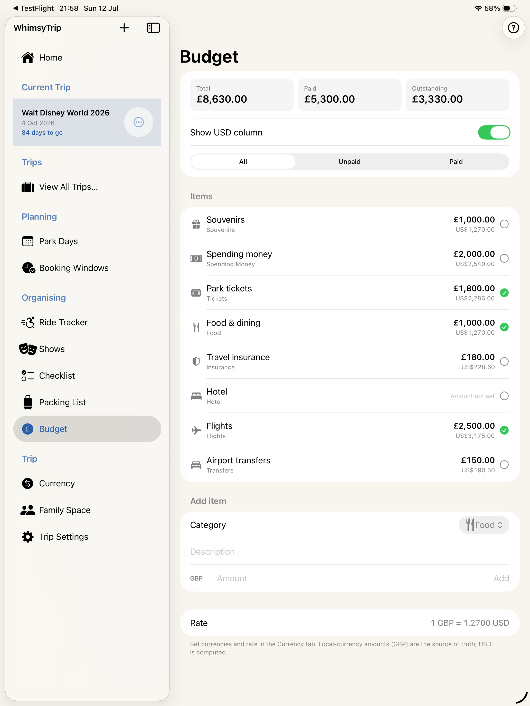Mark Souvenirs as paid
The width and height of the screenshot is (530, 706).
point(504,224)
